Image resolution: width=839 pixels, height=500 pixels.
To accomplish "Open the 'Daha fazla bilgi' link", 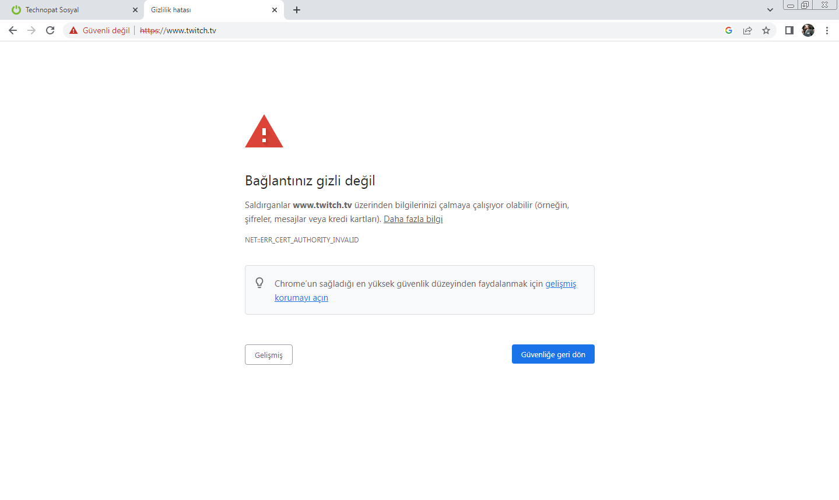I will (x=413, y=219).
